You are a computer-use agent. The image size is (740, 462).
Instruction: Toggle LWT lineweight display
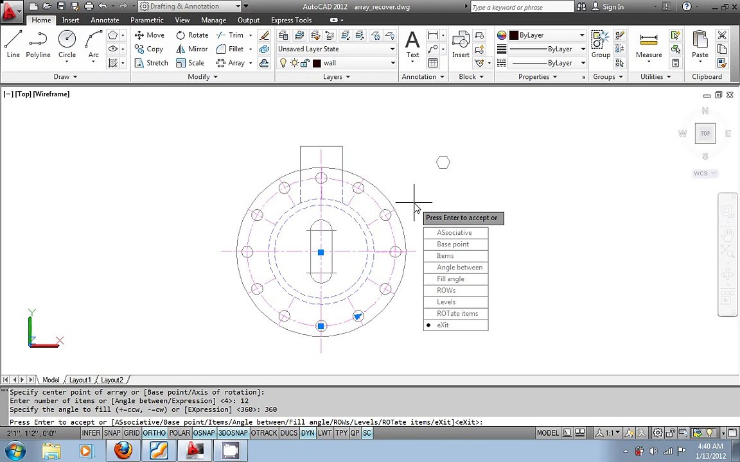point(324,432)
